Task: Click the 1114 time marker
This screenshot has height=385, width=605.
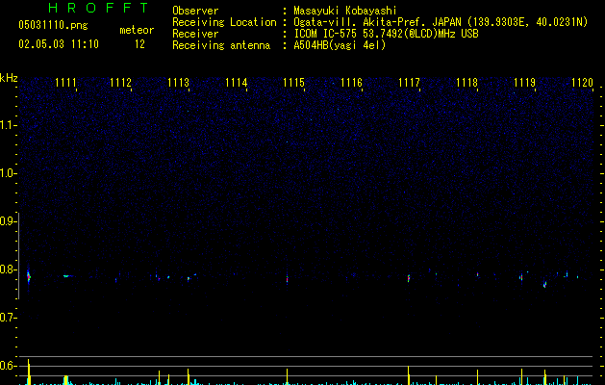Action: pyautogui.click(x=237, y=83)
